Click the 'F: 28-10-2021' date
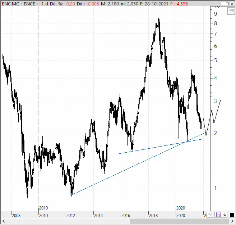Screen dimensions: 236x225 tap(154, 4)
